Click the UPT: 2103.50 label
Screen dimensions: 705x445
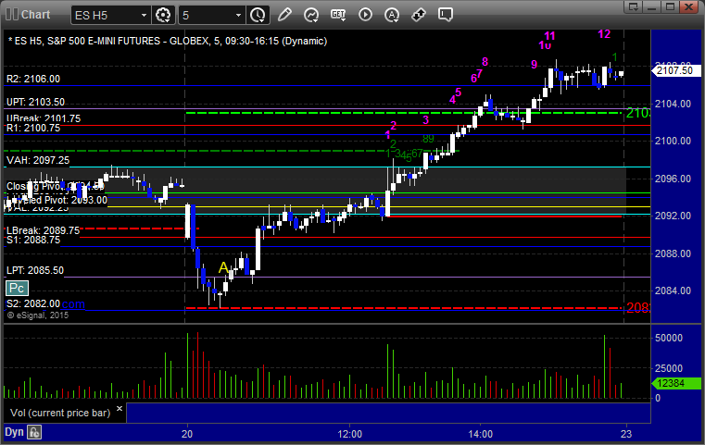point(35,102)
